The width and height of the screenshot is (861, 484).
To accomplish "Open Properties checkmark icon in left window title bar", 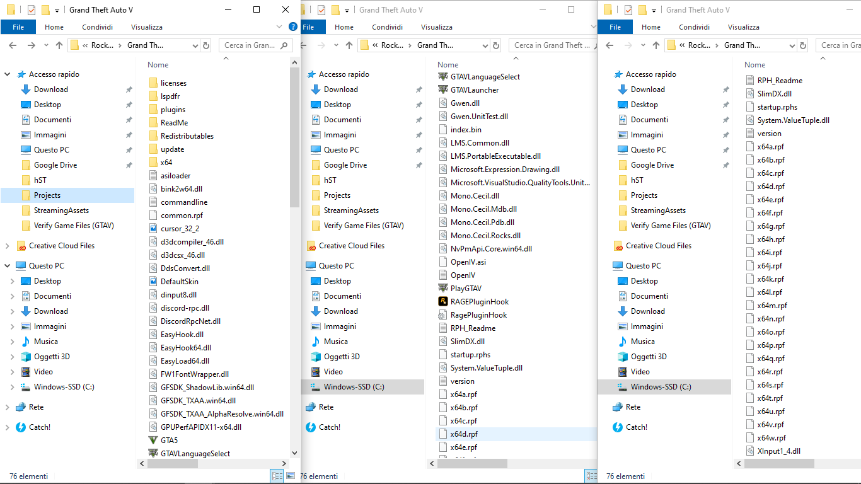I will pos(32,10).
